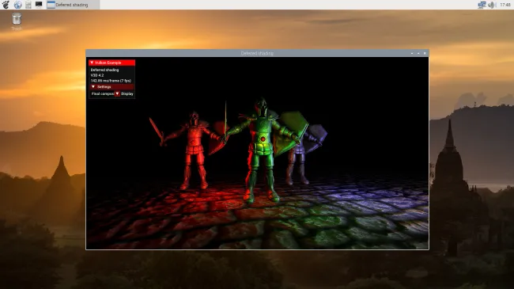Click the network status tray icon
Image resolution: width=514 pixels, height=289 pixels.
tap(482, 5)
